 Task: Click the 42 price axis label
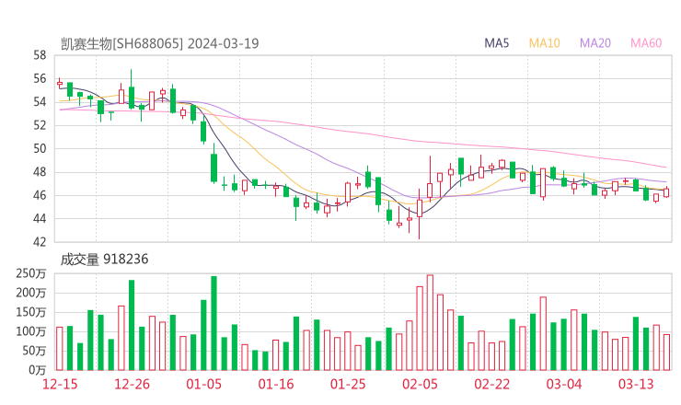(40, 241)
